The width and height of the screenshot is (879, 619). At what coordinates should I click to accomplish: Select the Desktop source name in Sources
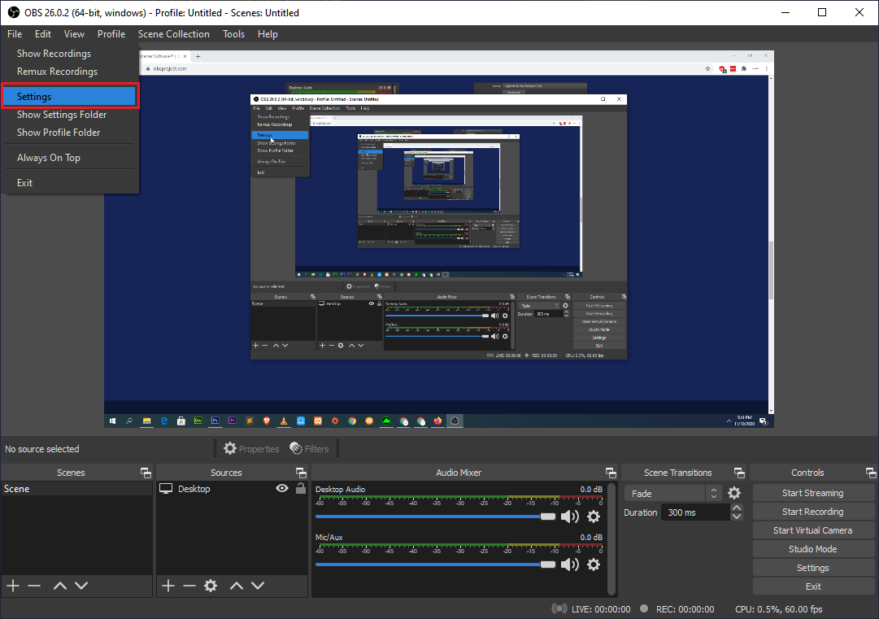tap(194, 489)
